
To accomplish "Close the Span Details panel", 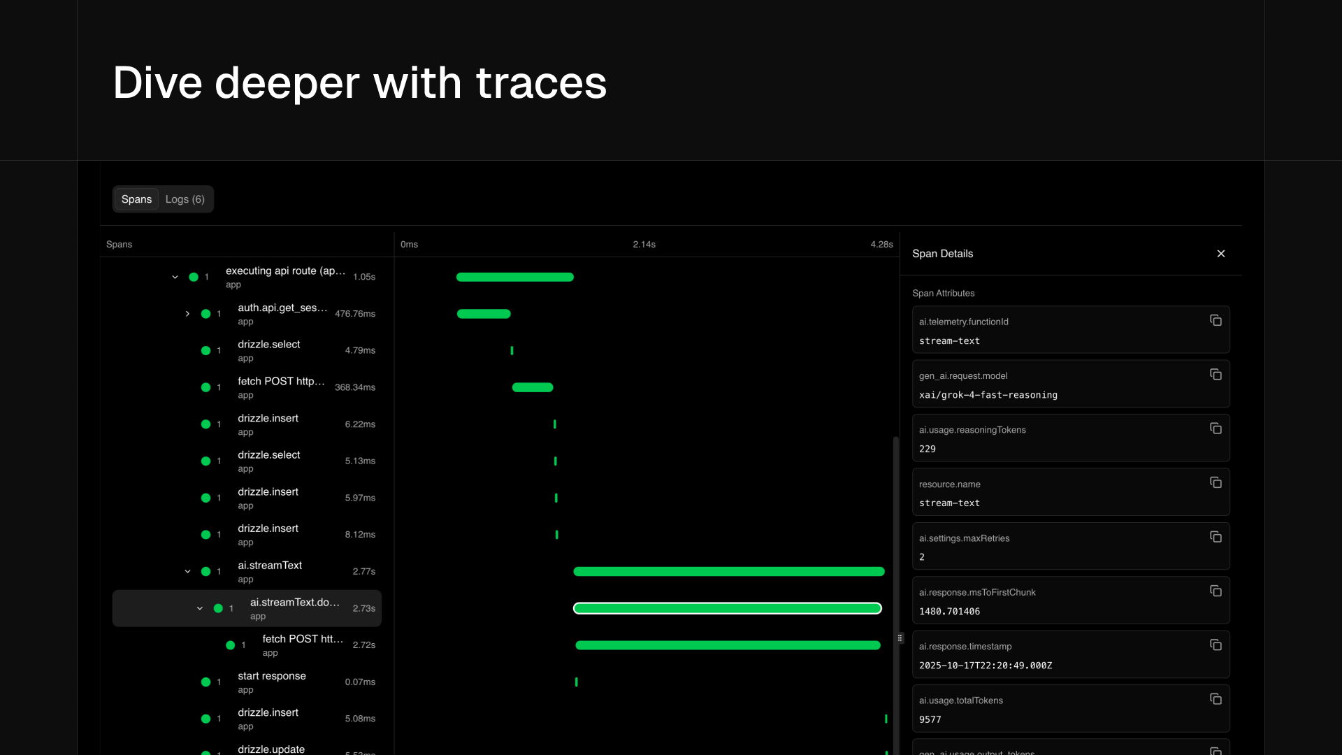I will [1220, 254].
